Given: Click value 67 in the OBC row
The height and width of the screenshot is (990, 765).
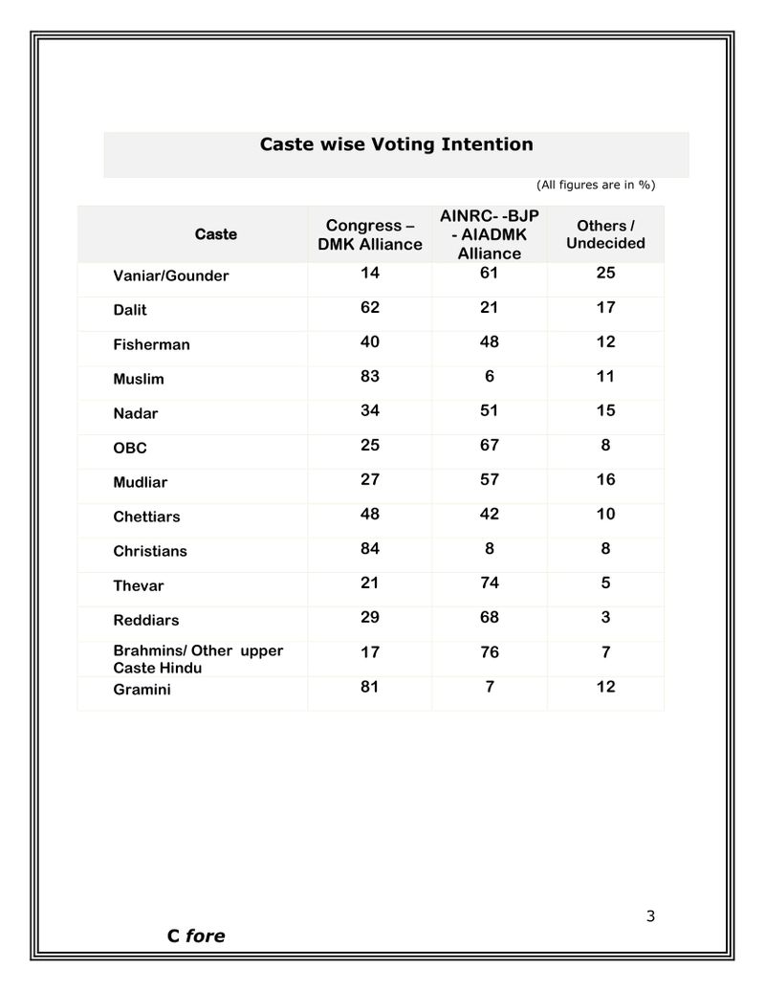Looking at the screenshot, I should (x=490, y=446).
